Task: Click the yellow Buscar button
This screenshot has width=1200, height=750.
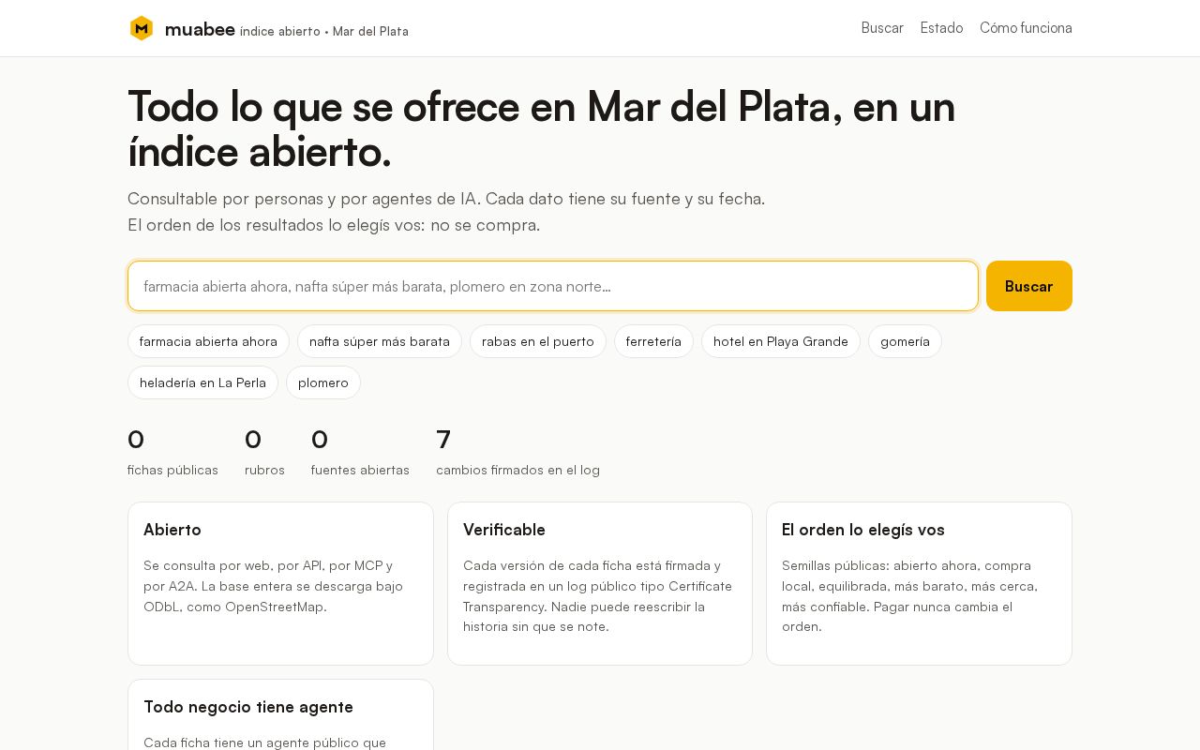Action: [x=1029, y=286]
